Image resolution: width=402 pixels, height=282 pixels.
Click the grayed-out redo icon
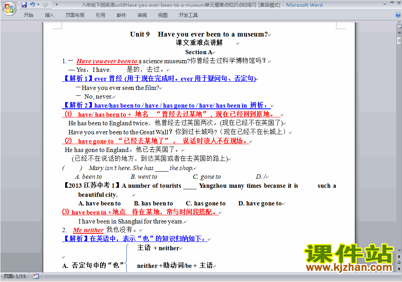click(46, 5)
